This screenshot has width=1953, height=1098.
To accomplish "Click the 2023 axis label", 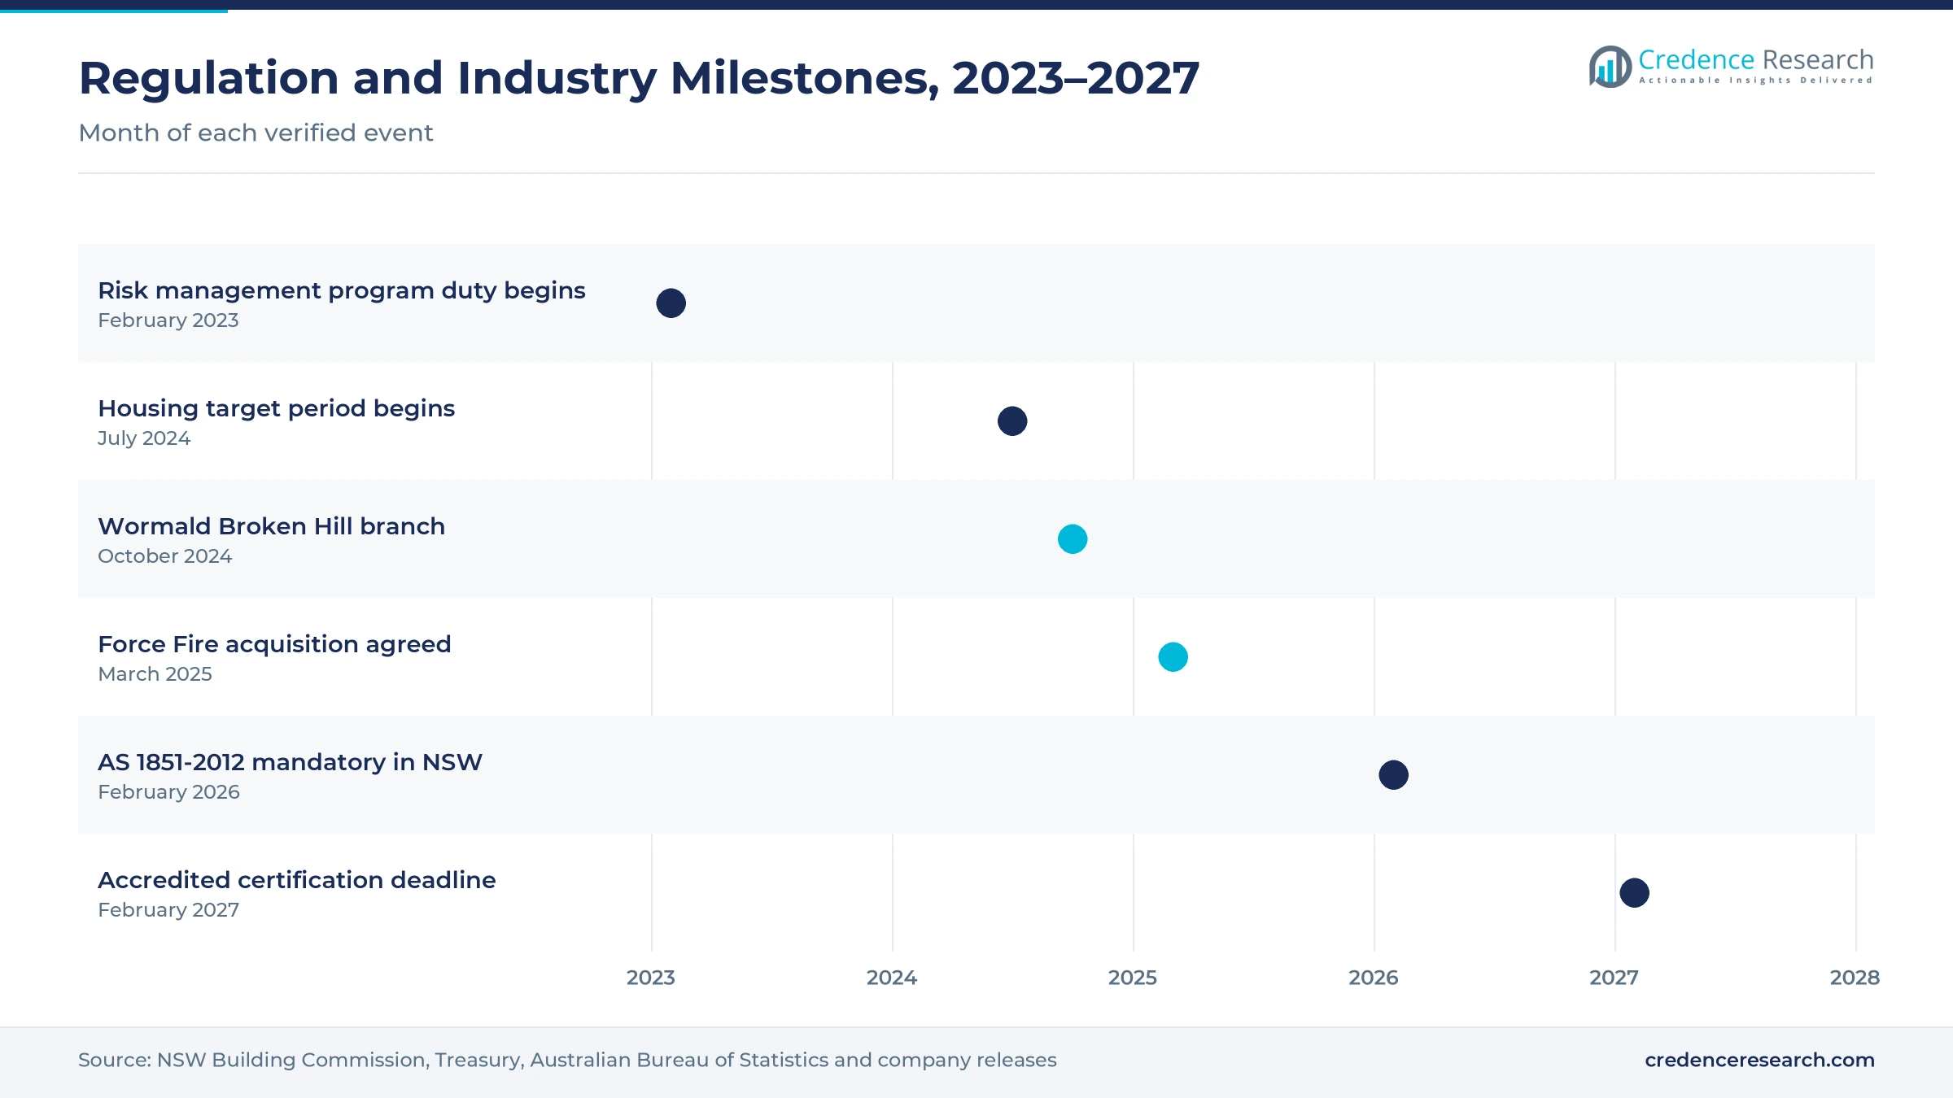I will [x=651, y=978].
